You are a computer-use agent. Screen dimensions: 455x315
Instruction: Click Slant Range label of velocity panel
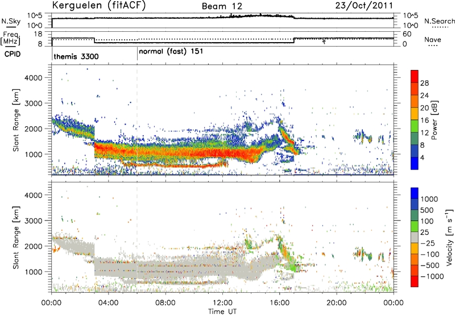16,238
